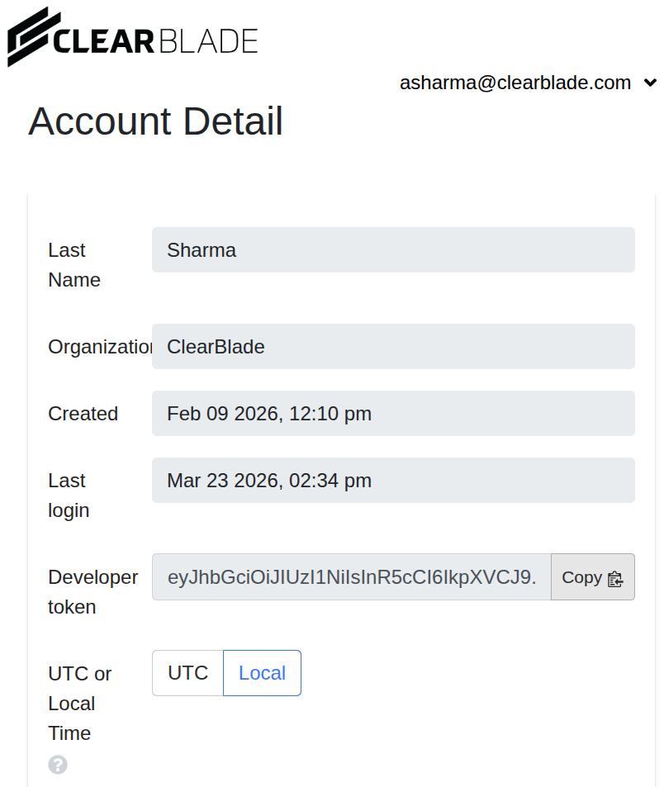This screenshot has width=664, height=787.
Task: Click the Created date field
Action: tap(393, 414)
